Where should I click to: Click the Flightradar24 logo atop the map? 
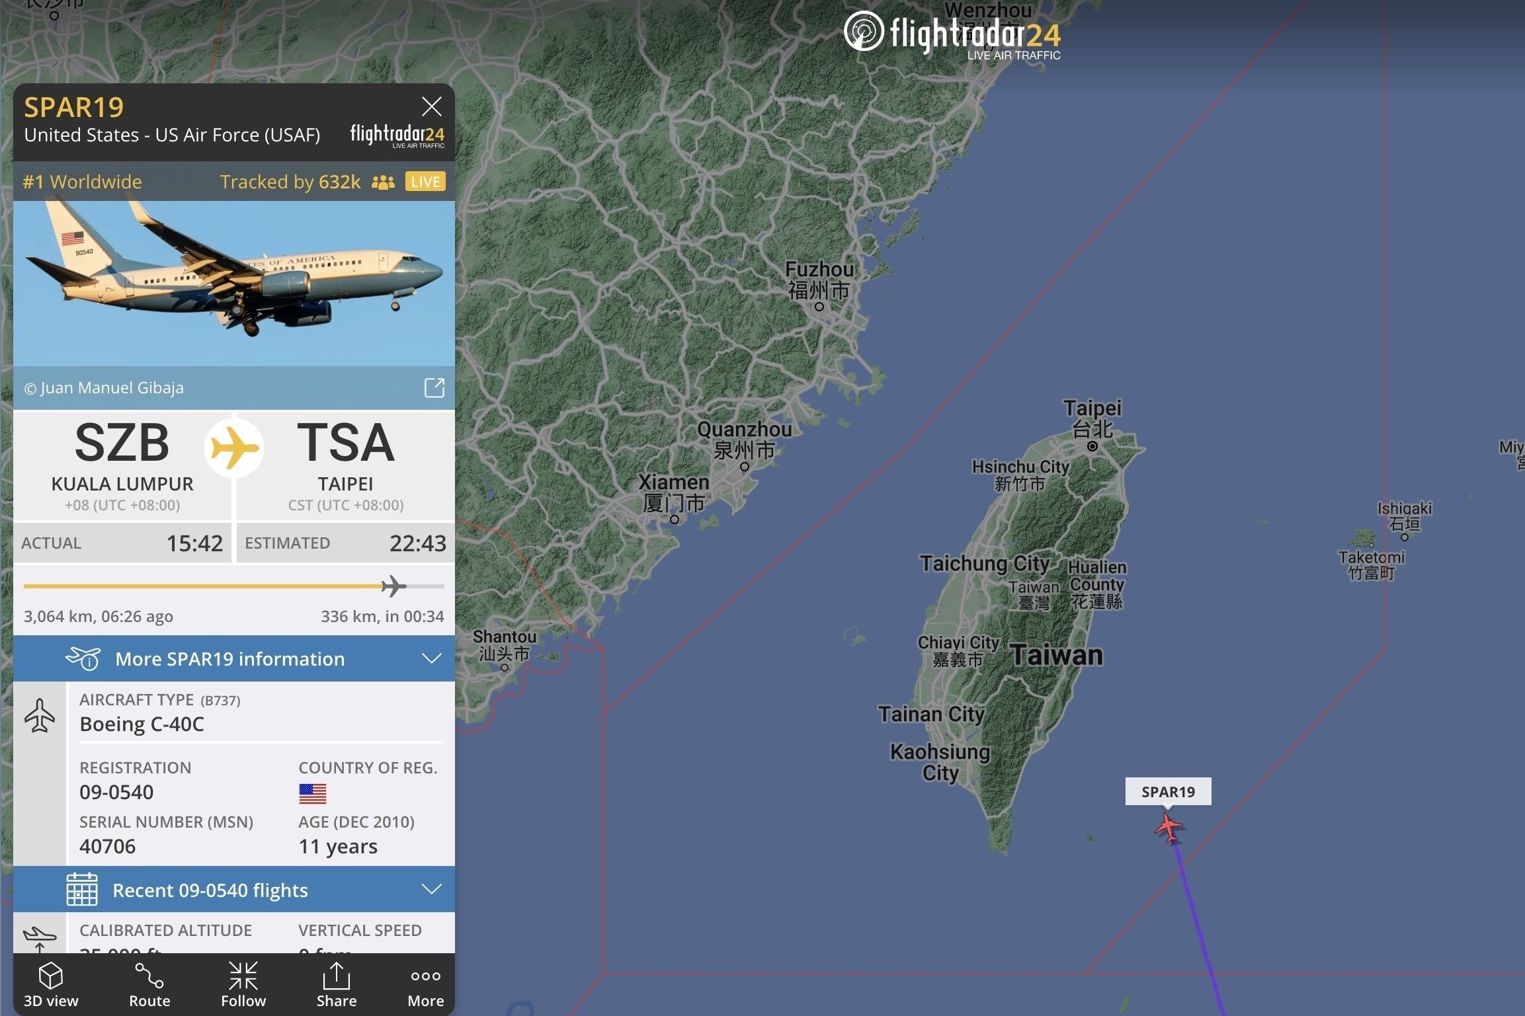tap(952, 34)
